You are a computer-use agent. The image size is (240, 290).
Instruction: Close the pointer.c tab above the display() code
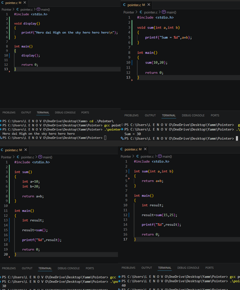25,3
